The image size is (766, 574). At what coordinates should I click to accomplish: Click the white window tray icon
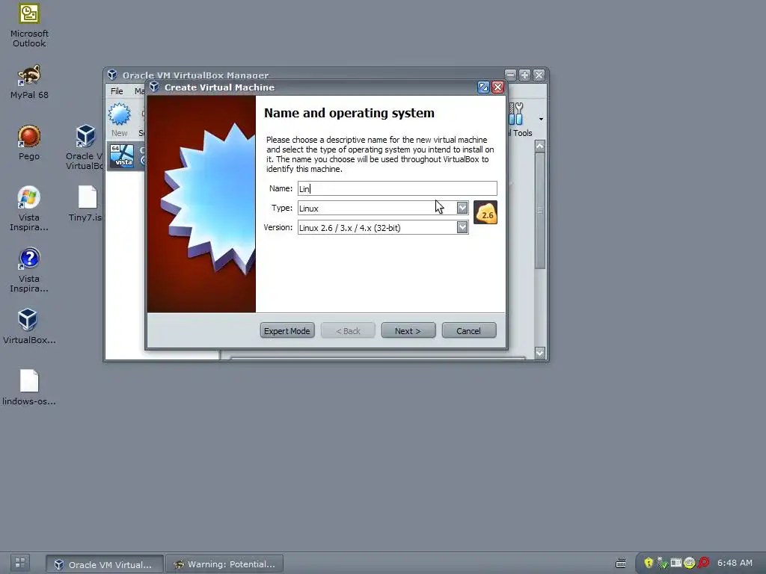(x=675, y=563)
